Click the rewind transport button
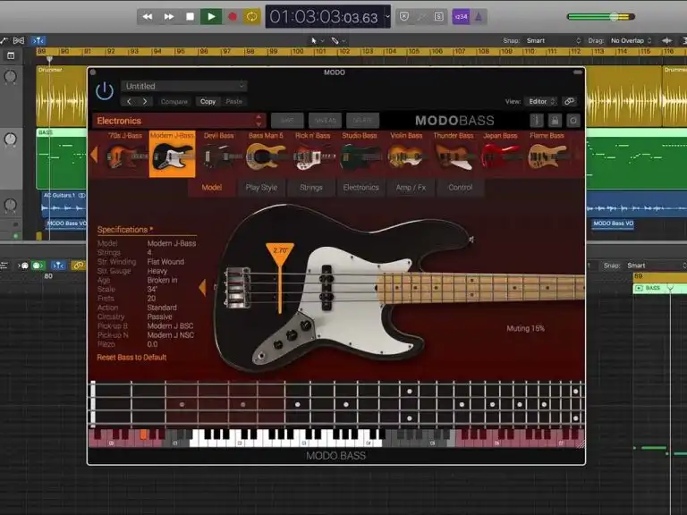 click(x=148, y=17)
